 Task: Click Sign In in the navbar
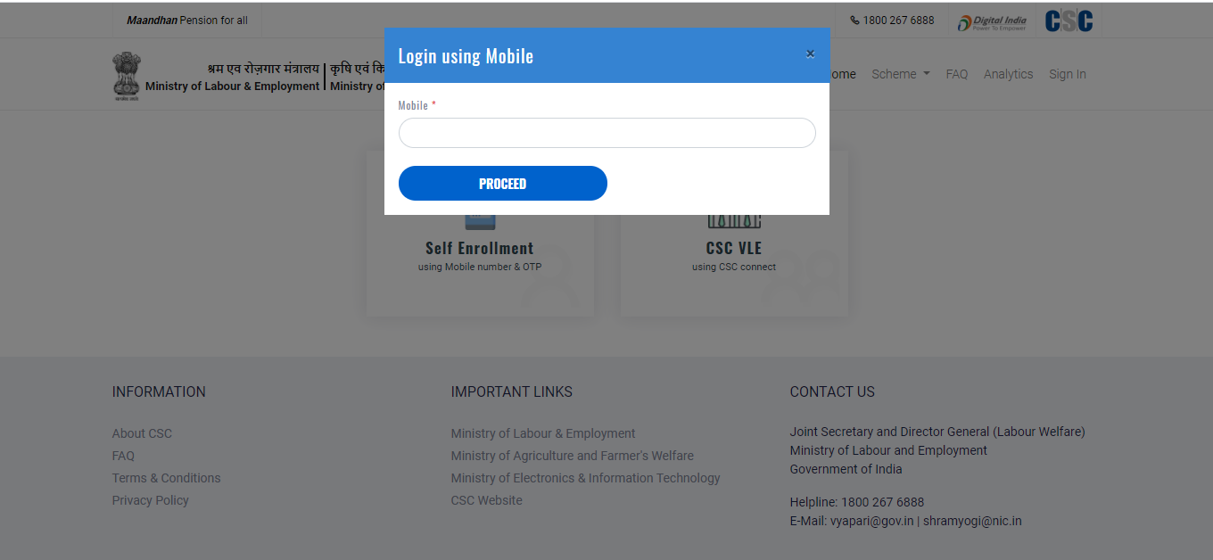(x=1067, y=74)
